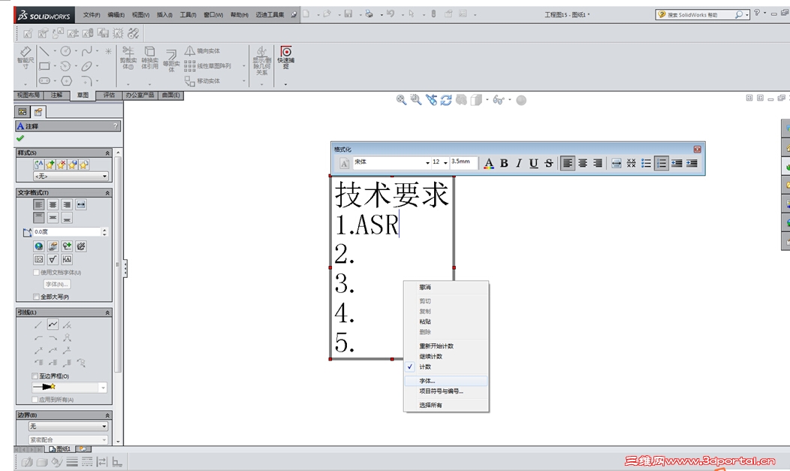This screenshot has height=471, width=790.
Task: Toggle the 使用文档字体 checkbox
Action: coord(36,273)
